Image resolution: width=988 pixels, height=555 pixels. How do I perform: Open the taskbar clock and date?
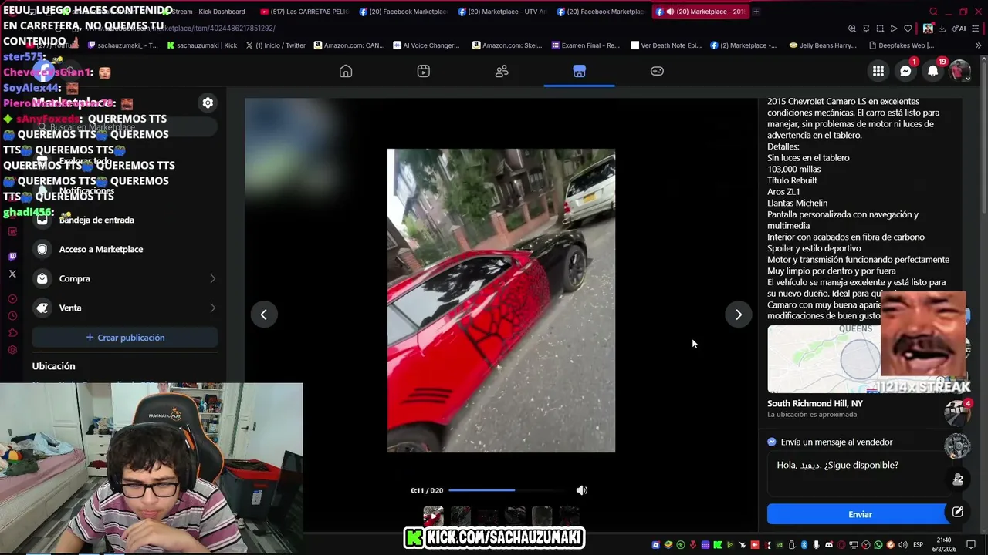pyautogui.click(x=943, y=545)
